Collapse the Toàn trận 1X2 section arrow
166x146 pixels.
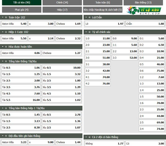point(3,17)
